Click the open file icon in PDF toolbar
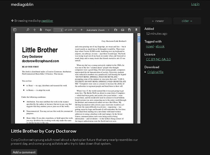210x155 pixels. point(115,30)
